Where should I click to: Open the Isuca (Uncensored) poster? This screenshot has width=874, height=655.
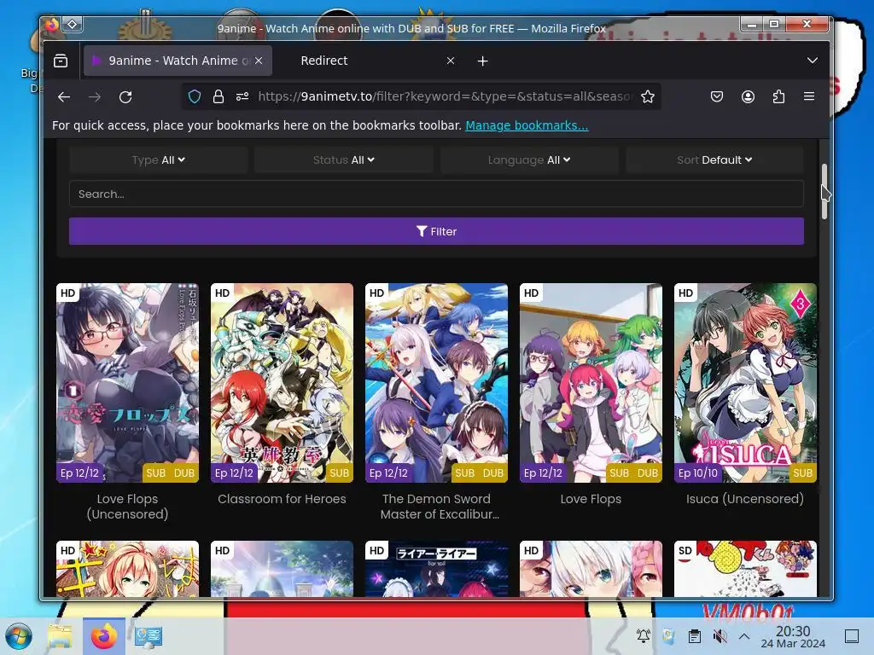745,383
